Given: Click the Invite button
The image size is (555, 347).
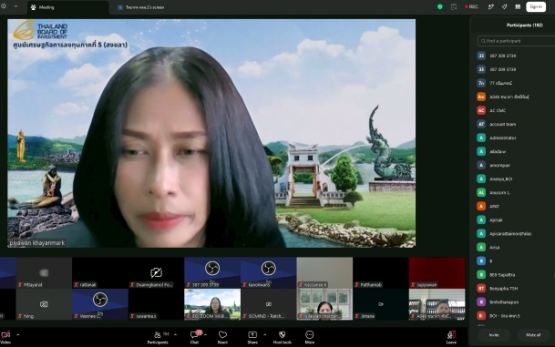Looking at the screenshot, I should 494,335.
